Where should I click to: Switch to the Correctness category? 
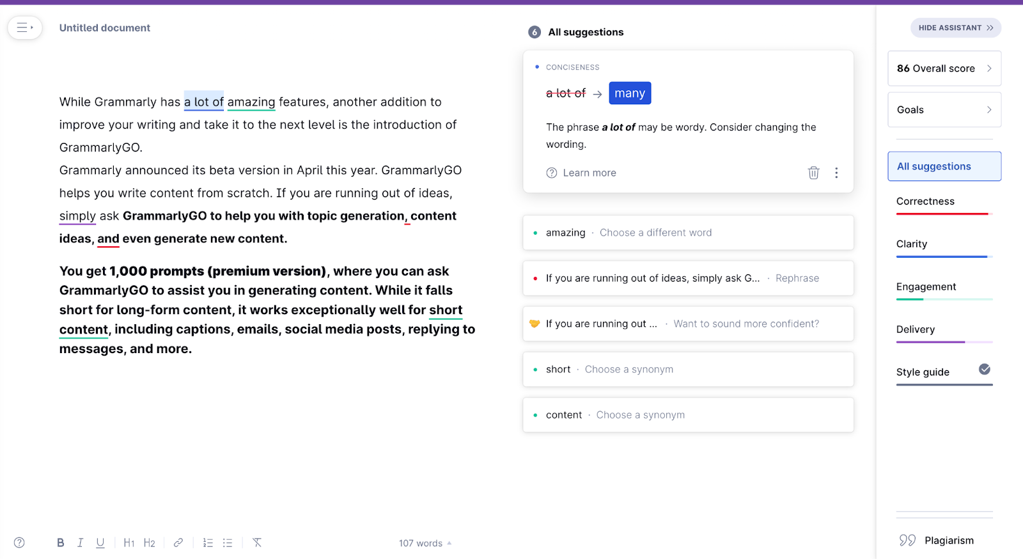coord(925,201)
